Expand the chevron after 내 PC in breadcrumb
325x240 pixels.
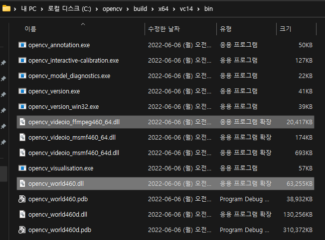(42, 9)
